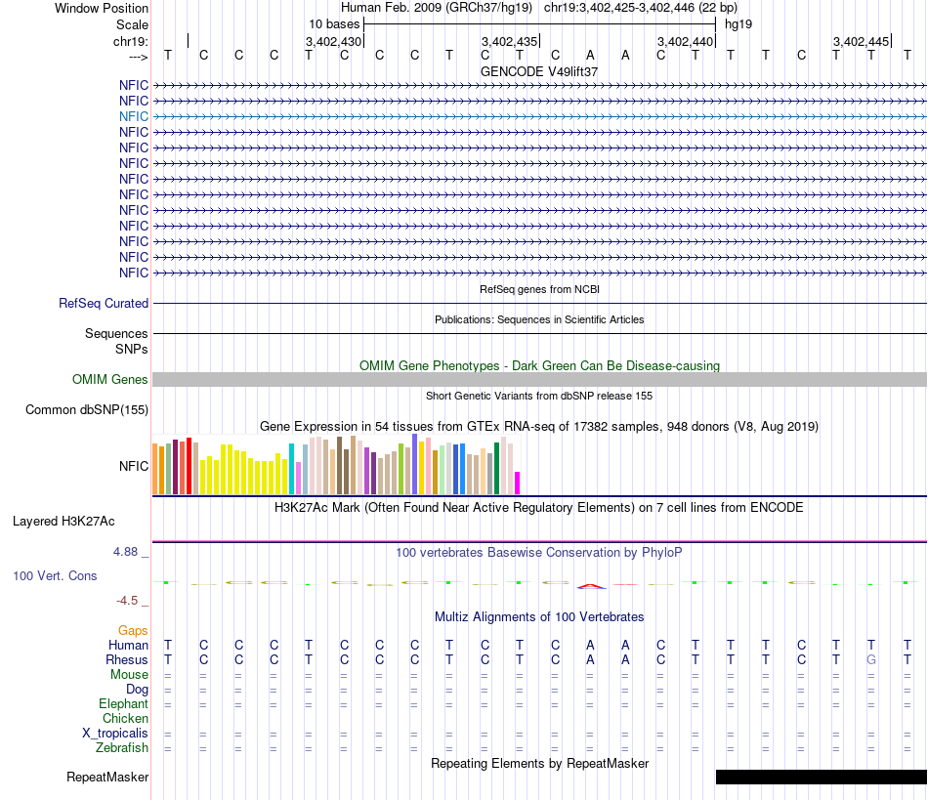The image size is (928, 800).
Task: Click the black RepeatMasker element bar
Action: pyautogui.click(x=822, y=777)
